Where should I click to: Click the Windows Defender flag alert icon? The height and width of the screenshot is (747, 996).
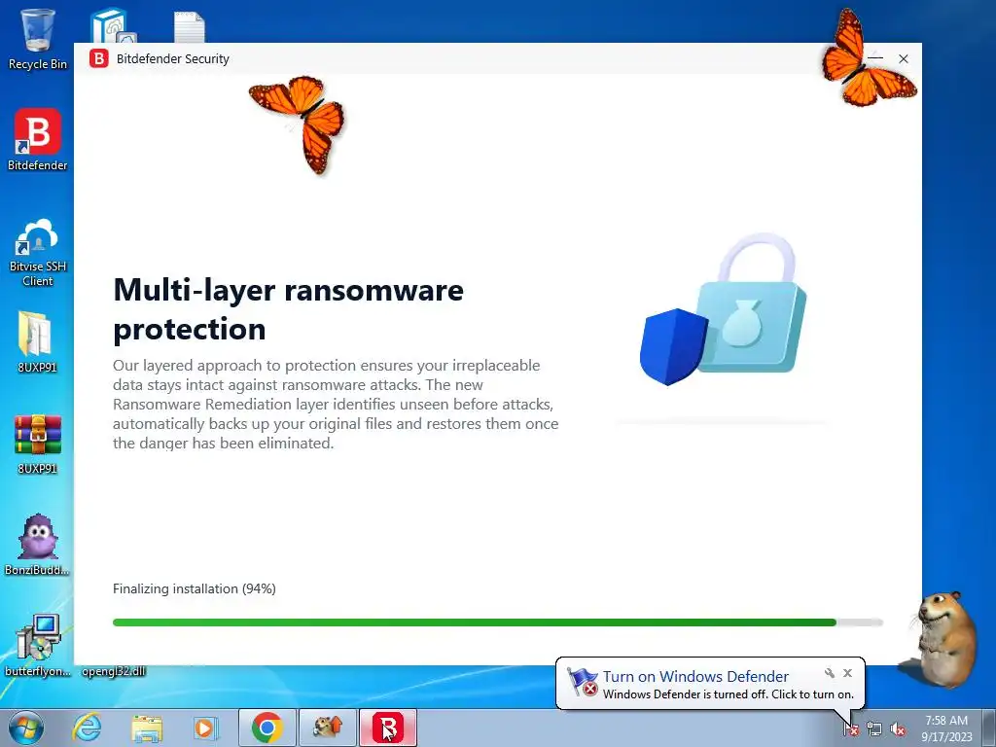(582, 683)
